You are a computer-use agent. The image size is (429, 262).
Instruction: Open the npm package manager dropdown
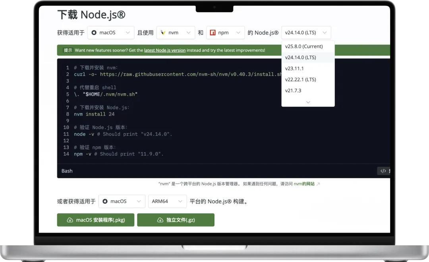[226, 33]
